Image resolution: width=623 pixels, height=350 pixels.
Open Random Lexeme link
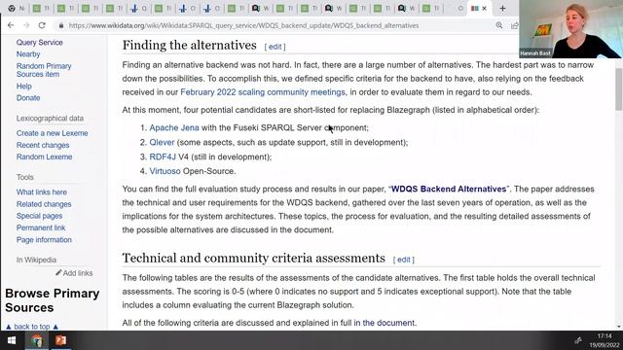coord(44,157)
